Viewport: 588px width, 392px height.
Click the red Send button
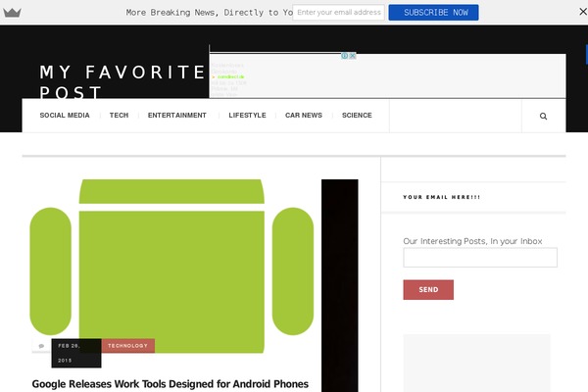(428, 290)
